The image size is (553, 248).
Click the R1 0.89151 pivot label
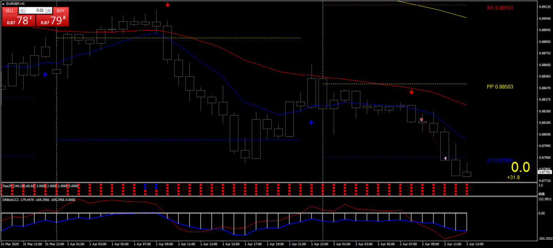500,8
